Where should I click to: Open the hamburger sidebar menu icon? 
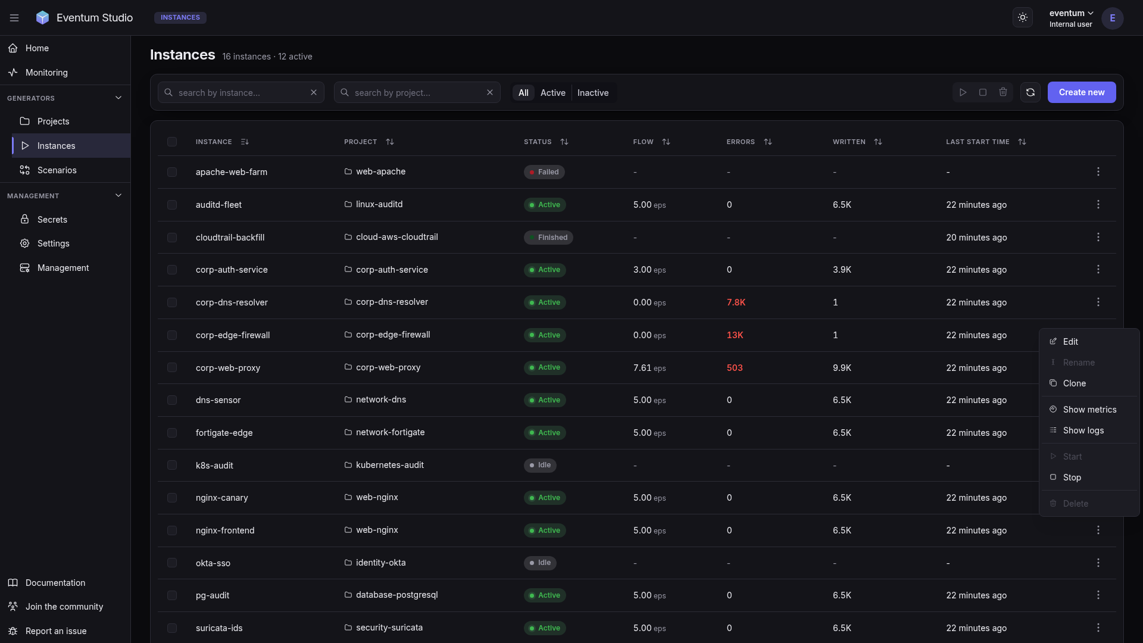(x=14, y=18)
